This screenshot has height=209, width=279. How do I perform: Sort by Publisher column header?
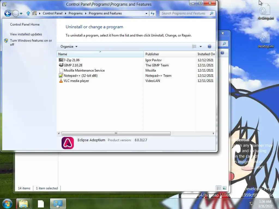click(170, 54)
